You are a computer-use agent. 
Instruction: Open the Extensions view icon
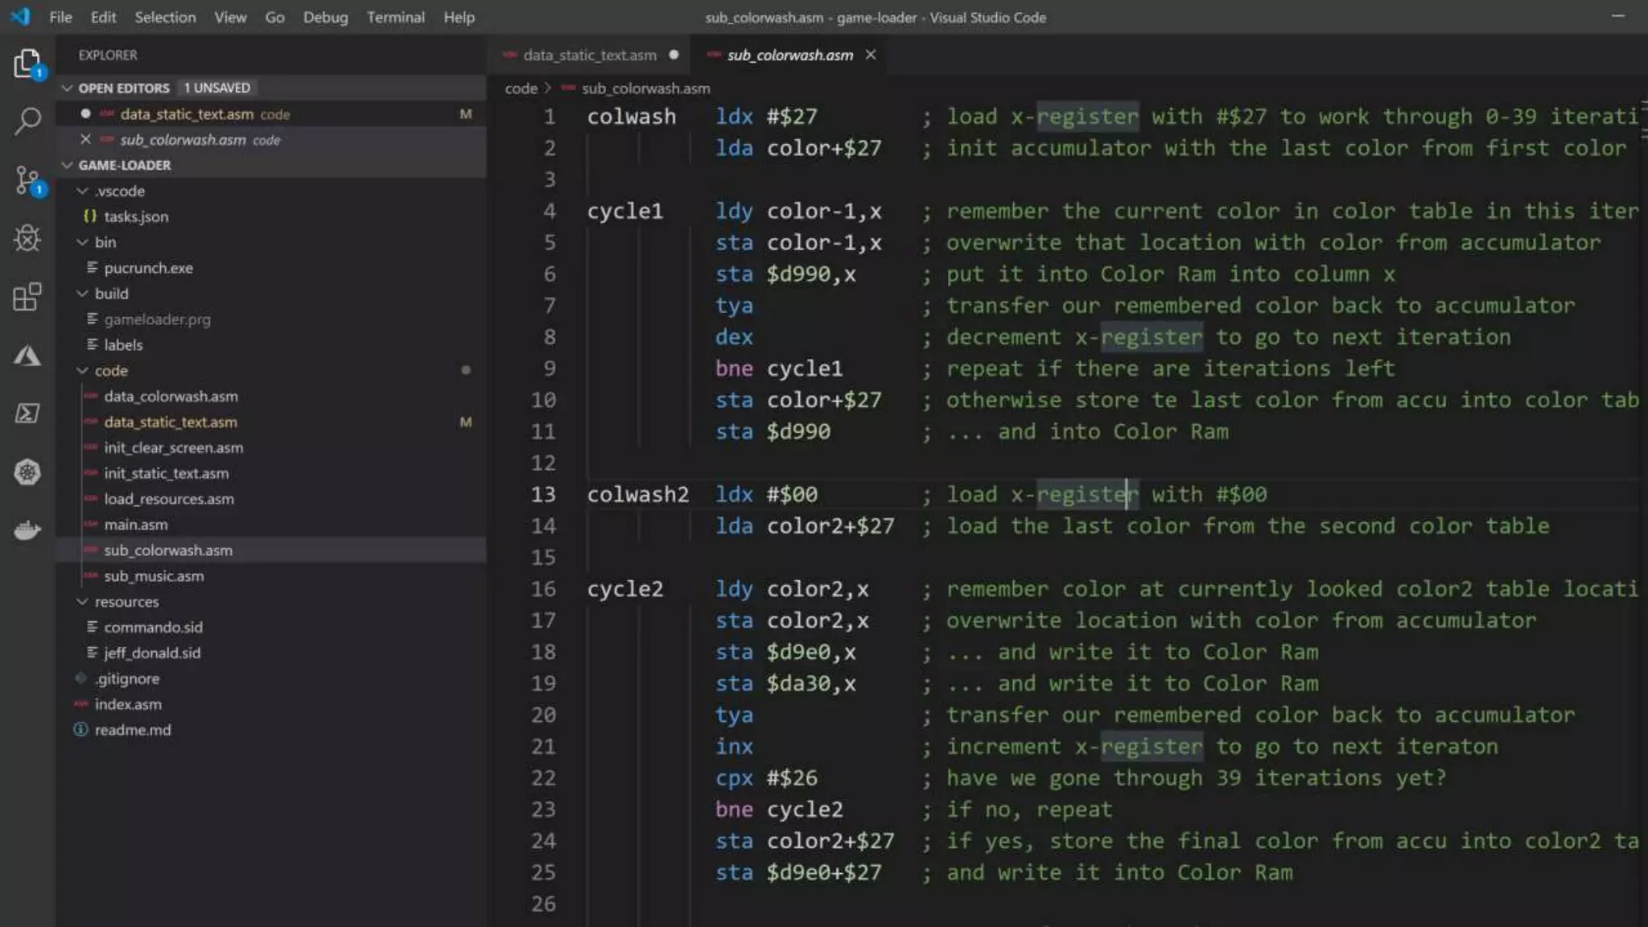pos(27,297)
